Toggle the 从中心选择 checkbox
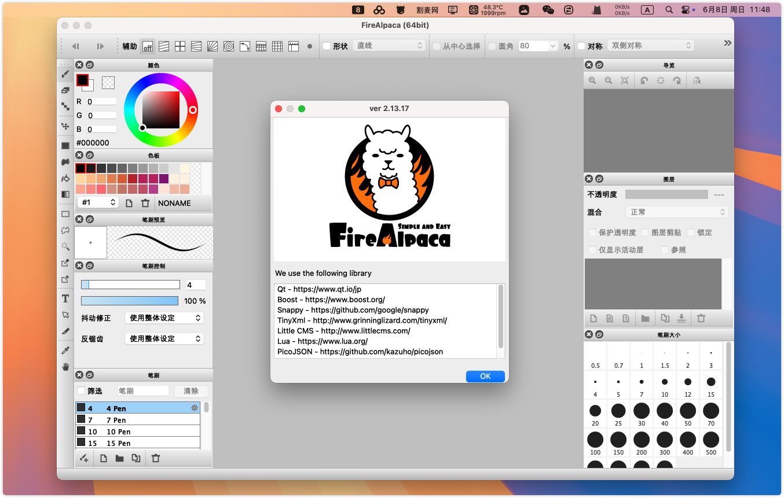The width and height of the screenshot is (784, 498). click(437, 46)
